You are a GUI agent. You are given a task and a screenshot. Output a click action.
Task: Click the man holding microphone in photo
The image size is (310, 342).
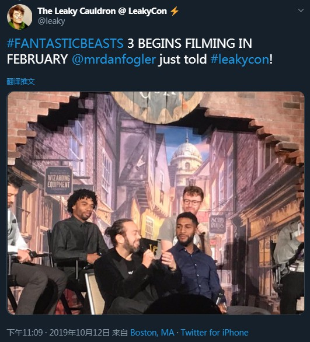tap(131, 266)
